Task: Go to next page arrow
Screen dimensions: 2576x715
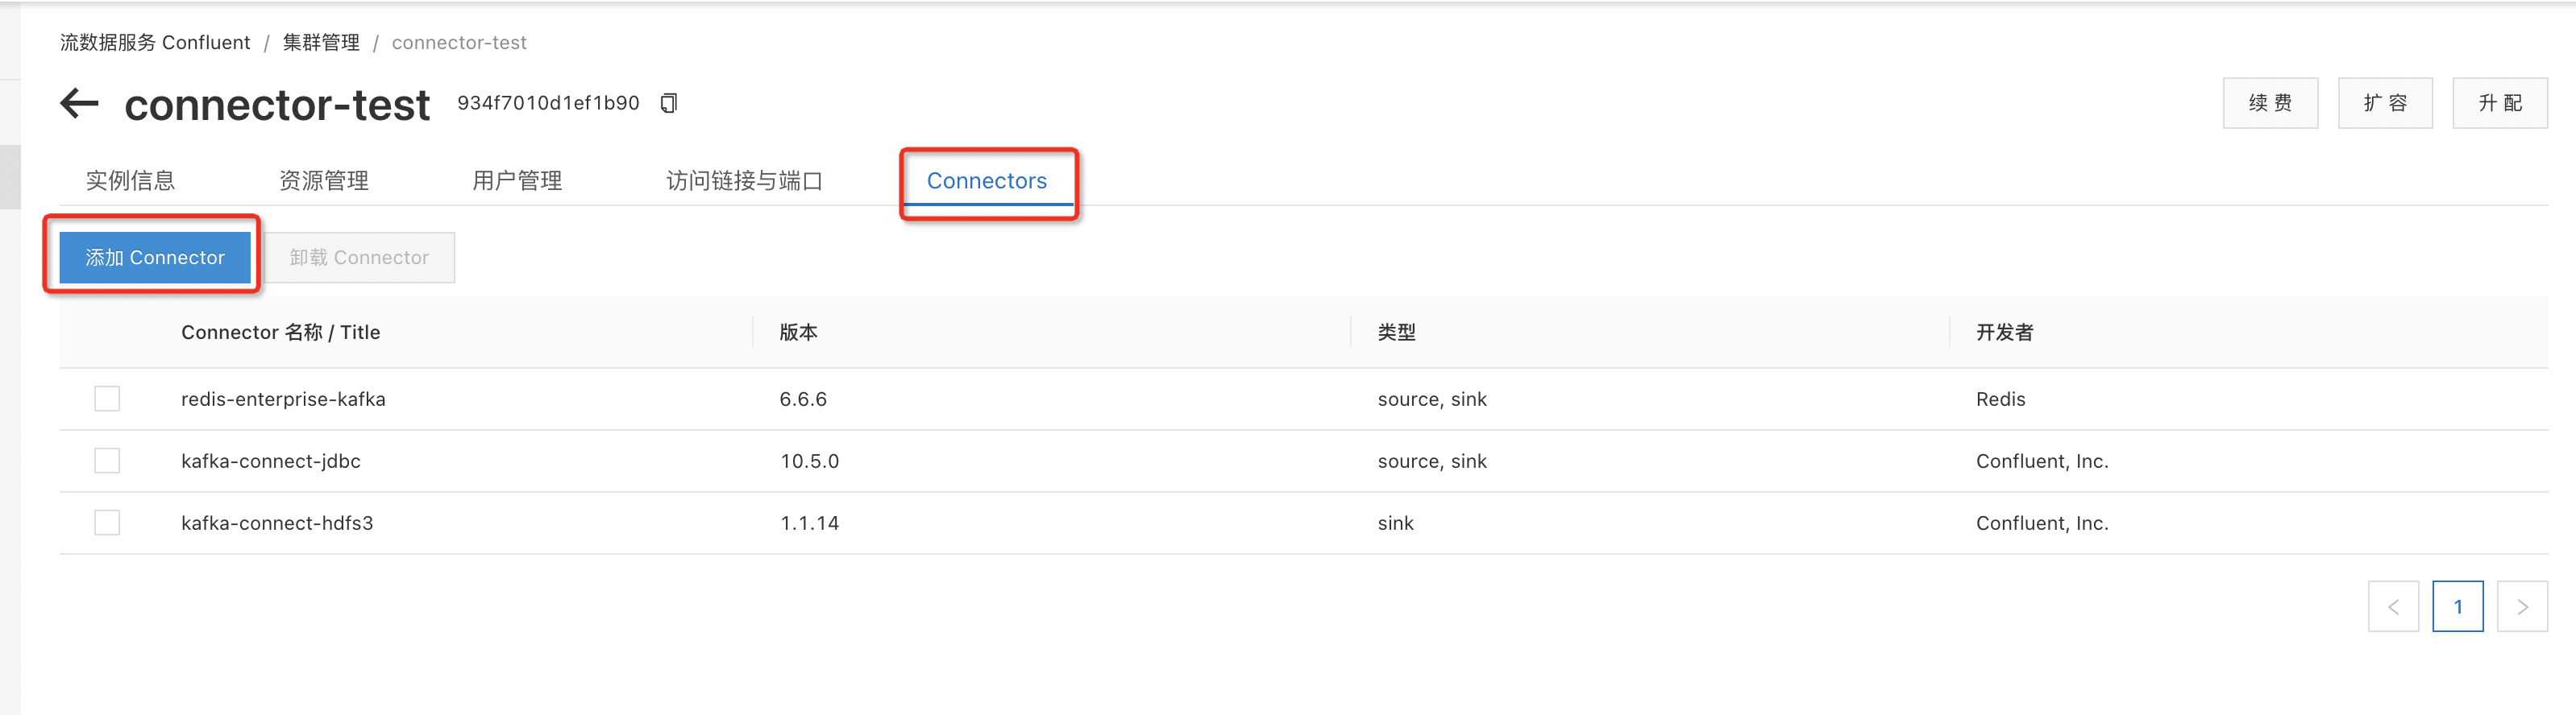Action: [x=2522, y=606]
